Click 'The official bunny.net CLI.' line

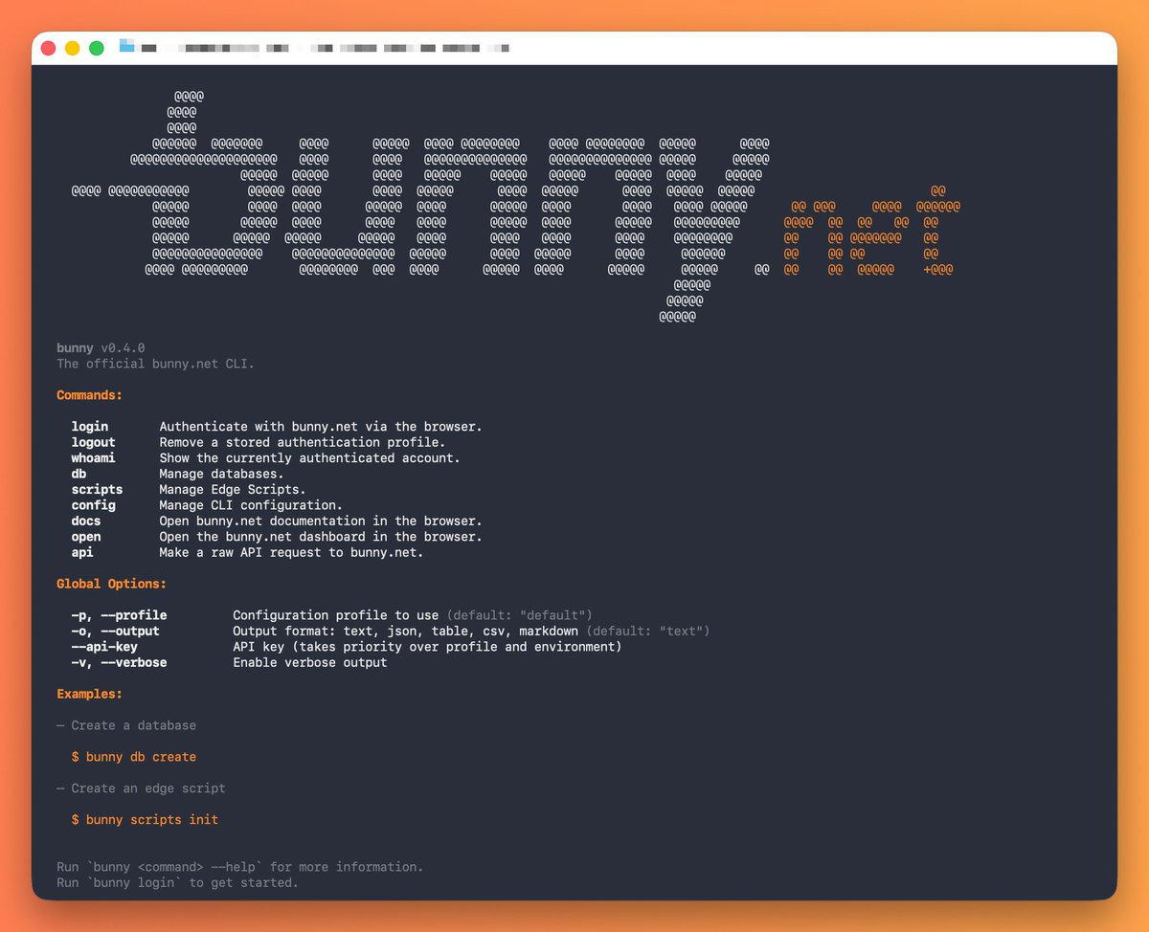[x=155, y=364]
